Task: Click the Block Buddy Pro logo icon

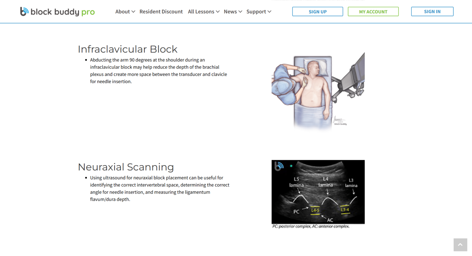Action: [x=24, y=11]
